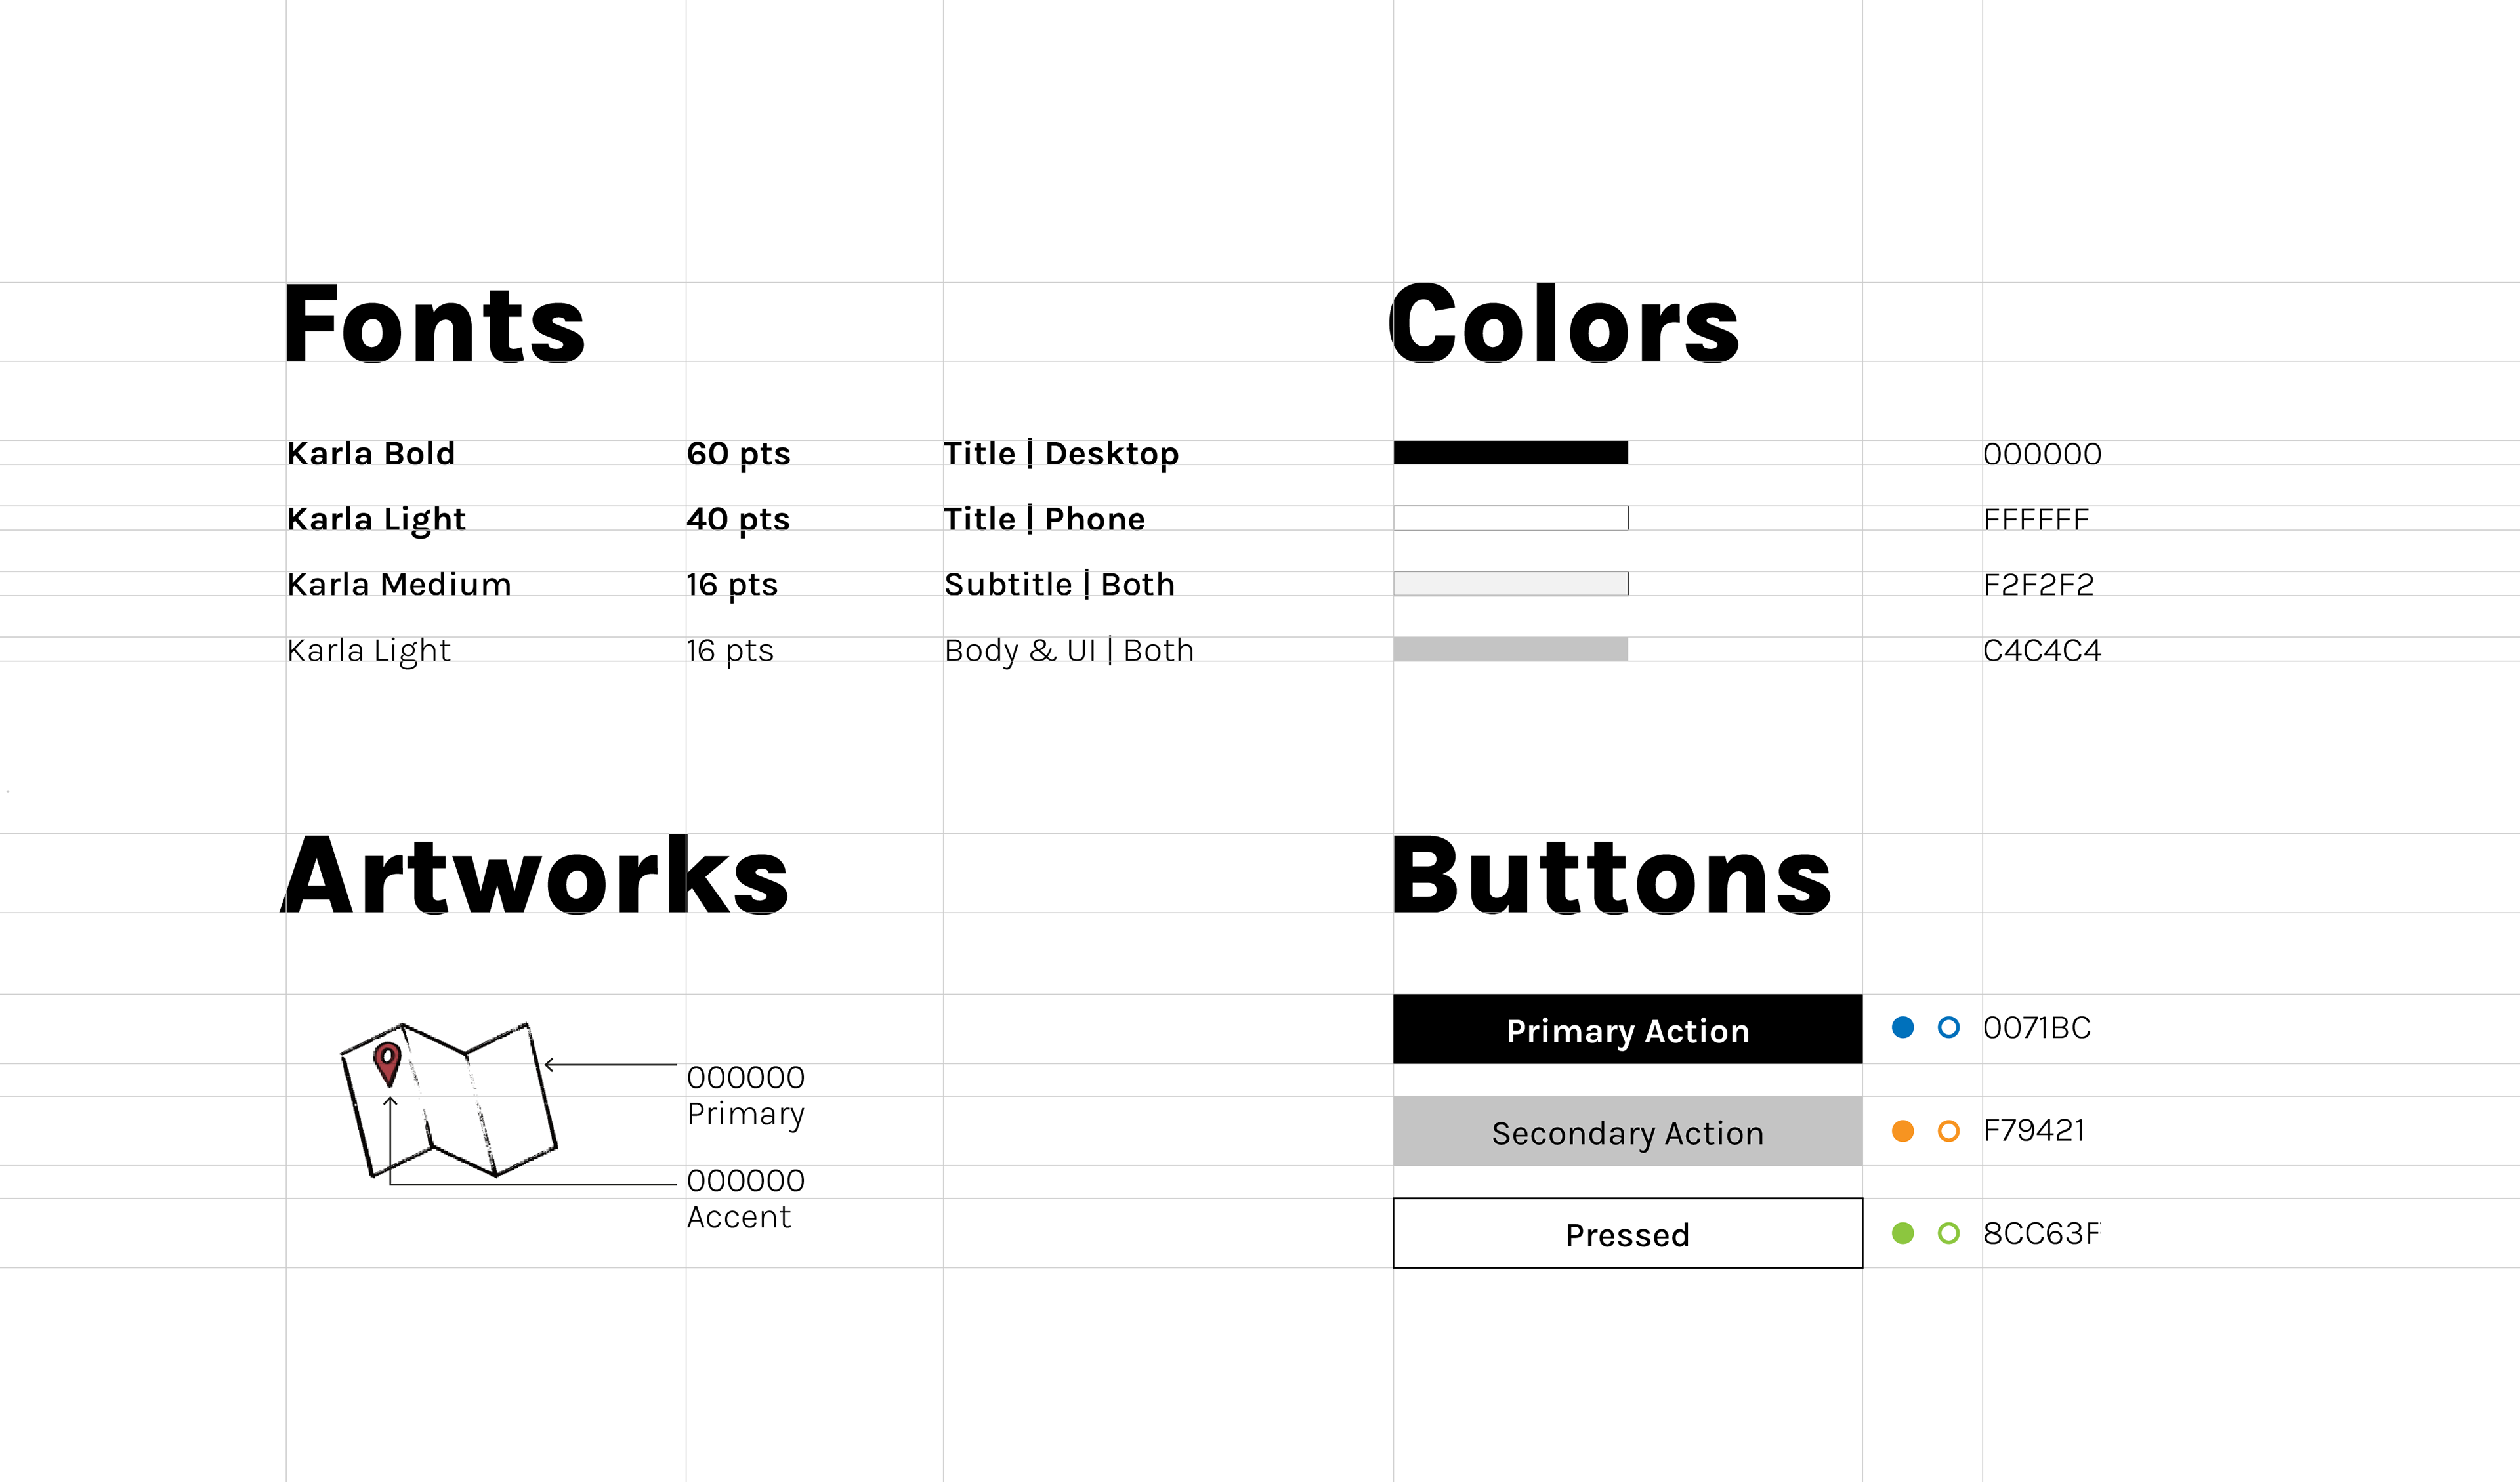Pick the C4C4C4 gray color swatch
2520x1482 pixels.
click(1510, 649)
